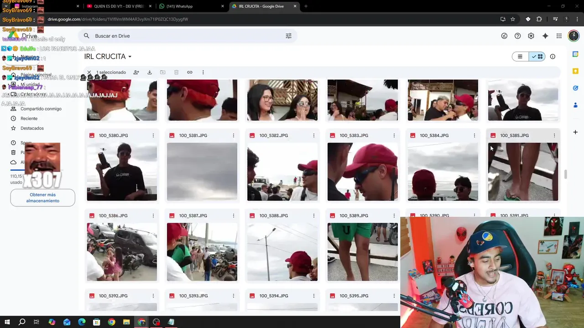Image resolution: width=584 pixels, height=328 pixels.
Task: Open Contacts in side panel
Action: click(575, 105)
